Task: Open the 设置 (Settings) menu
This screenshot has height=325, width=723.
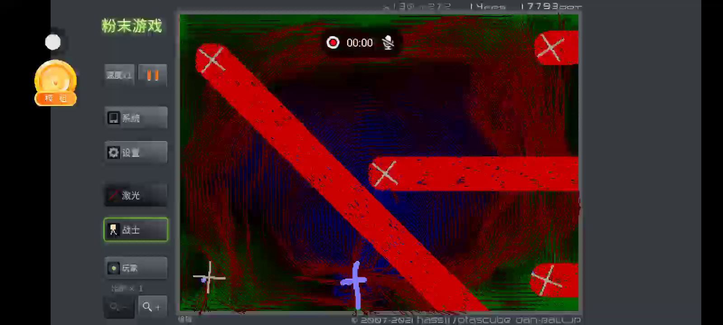Action: click(x=136, y=153)
